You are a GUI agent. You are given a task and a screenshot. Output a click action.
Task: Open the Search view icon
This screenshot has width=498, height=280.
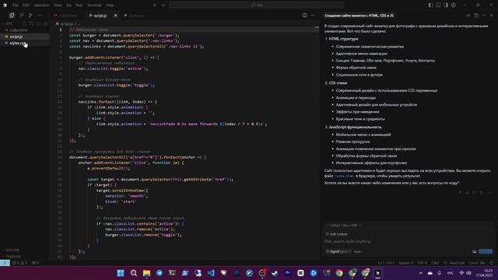[21, 16]
